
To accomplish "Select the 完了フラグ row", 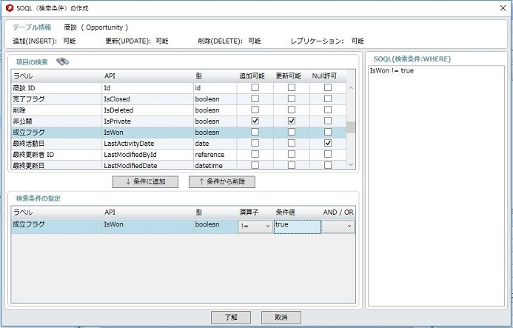I will pyautogui.click(x=178, y=99).
